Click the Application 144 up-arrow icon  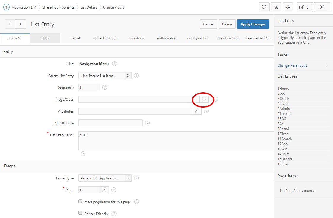7,7
